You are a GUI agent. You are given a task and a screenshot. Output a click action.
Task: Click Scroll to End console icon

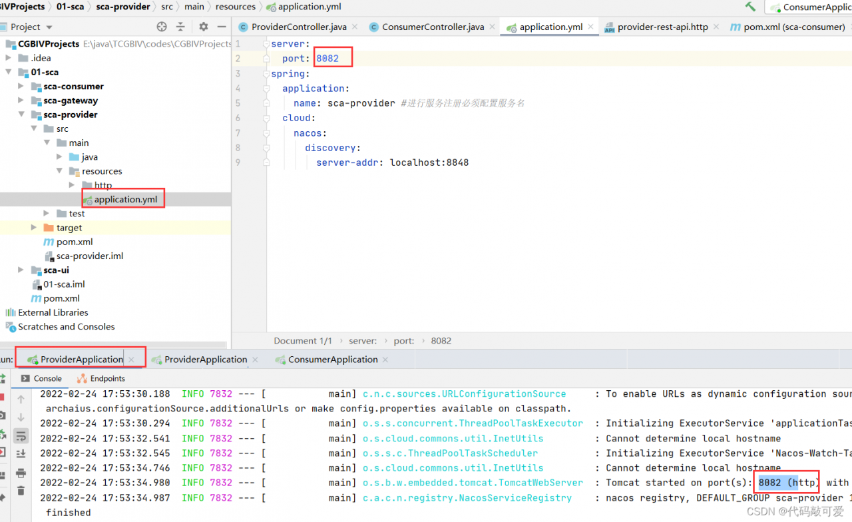[21, 453]
